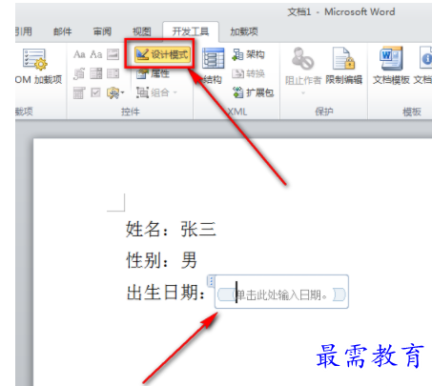Insert a drop-down list content control
The image size is (432, 386).
point(113,73)
